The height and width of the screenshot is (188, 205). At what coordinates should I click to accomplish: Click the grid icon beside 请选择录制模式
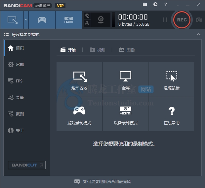pos(6,34)
